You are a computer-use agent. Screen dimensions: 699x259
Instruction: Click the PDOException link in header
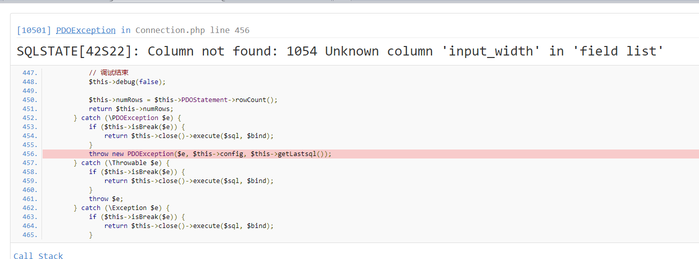tap(86, 30)
